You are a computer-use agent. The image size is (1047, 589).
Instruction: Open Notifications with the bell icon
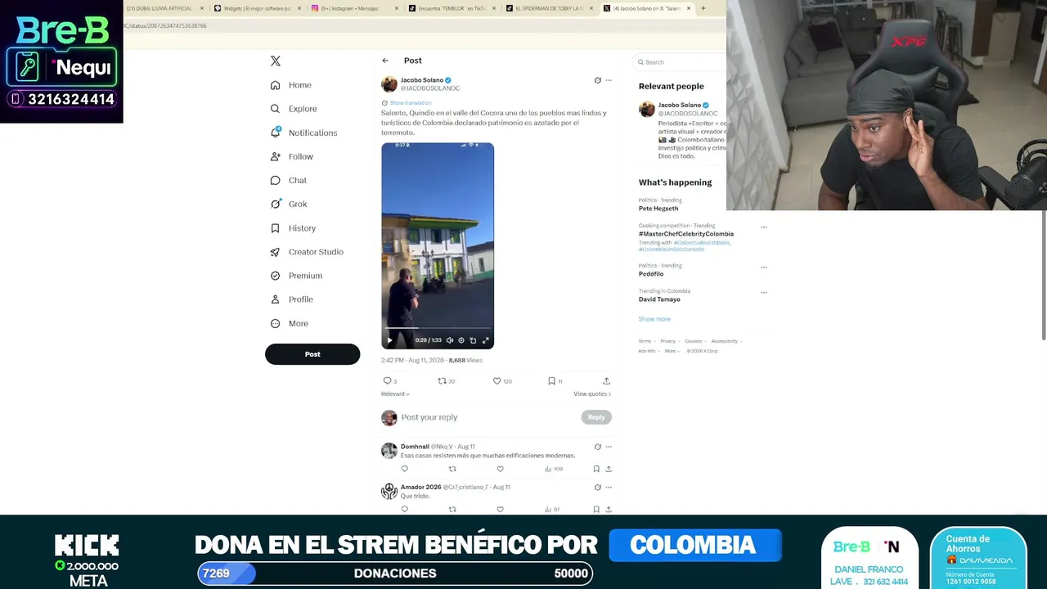pos(303,133)
